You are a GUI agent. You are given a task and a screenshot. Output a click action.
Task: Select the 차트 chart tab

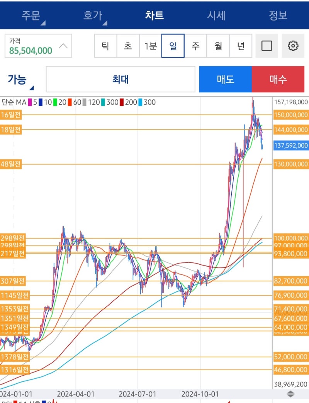click(154, 15)
